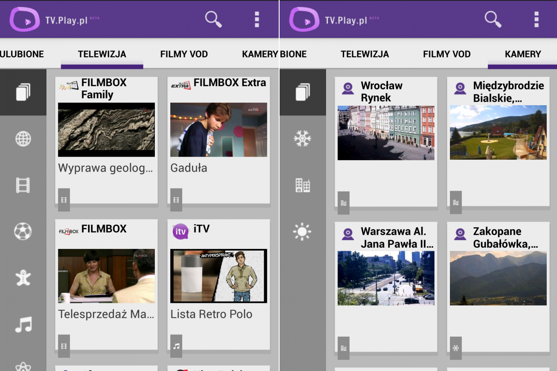Screen dimensions: 557x371
Task: Tap the music tag on iTV card
Action: pyautogui.click(x=176, y=346)
